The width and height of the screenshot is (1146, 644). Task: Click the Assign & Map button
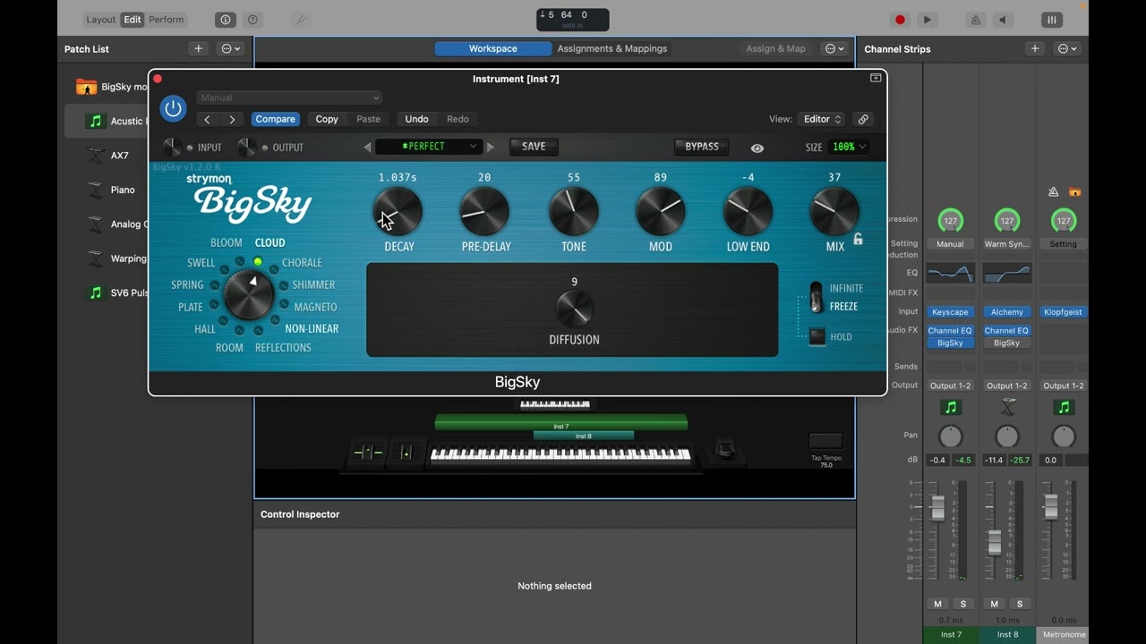coord(775,48)
